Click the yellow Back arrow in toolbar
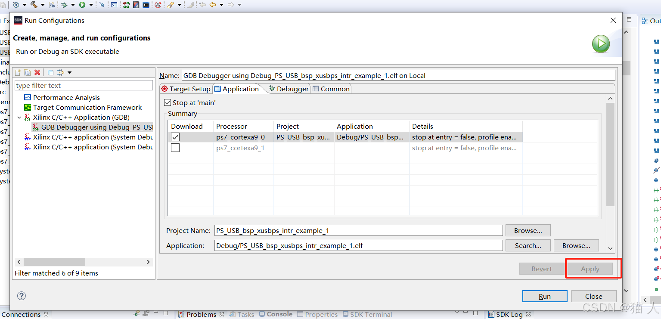The image size is (661, 319). pyautogui.click(x=212, y=5)
